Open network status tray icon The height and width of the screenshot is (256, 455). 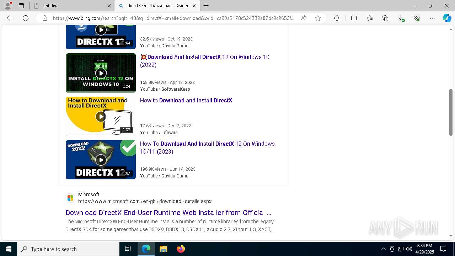click(401, 249)
